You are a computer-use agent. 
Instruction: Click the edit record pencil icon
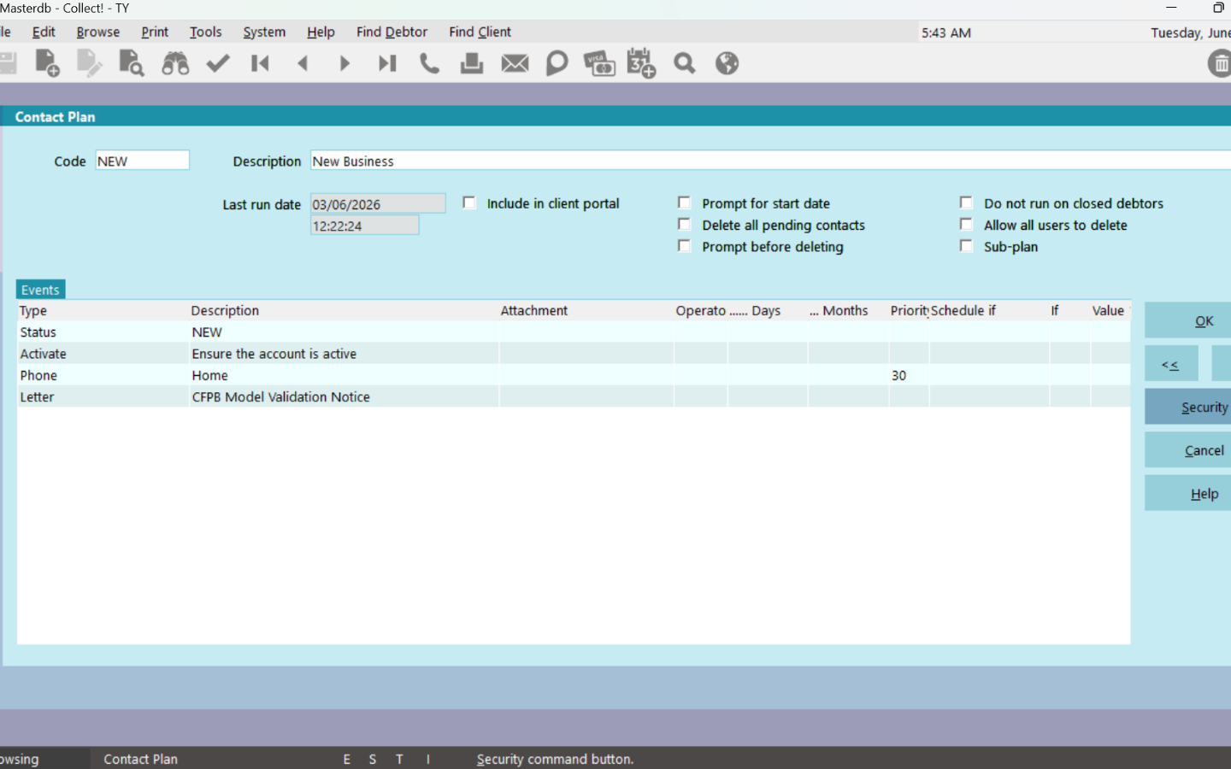89,63
